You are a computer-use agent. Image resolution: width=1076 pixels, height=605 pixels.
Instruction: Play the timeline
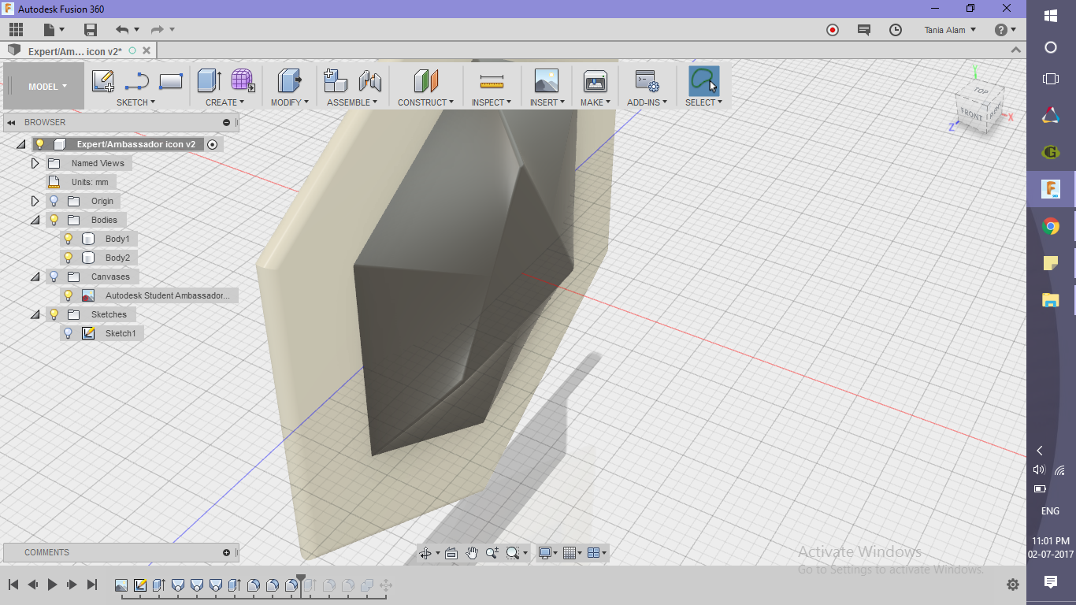pyautogui.click(x=52, y=585)
